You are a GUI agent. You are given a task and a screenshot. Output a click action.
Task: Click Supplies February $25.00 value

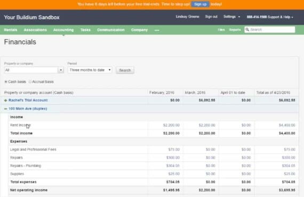[x=174, y=174]
